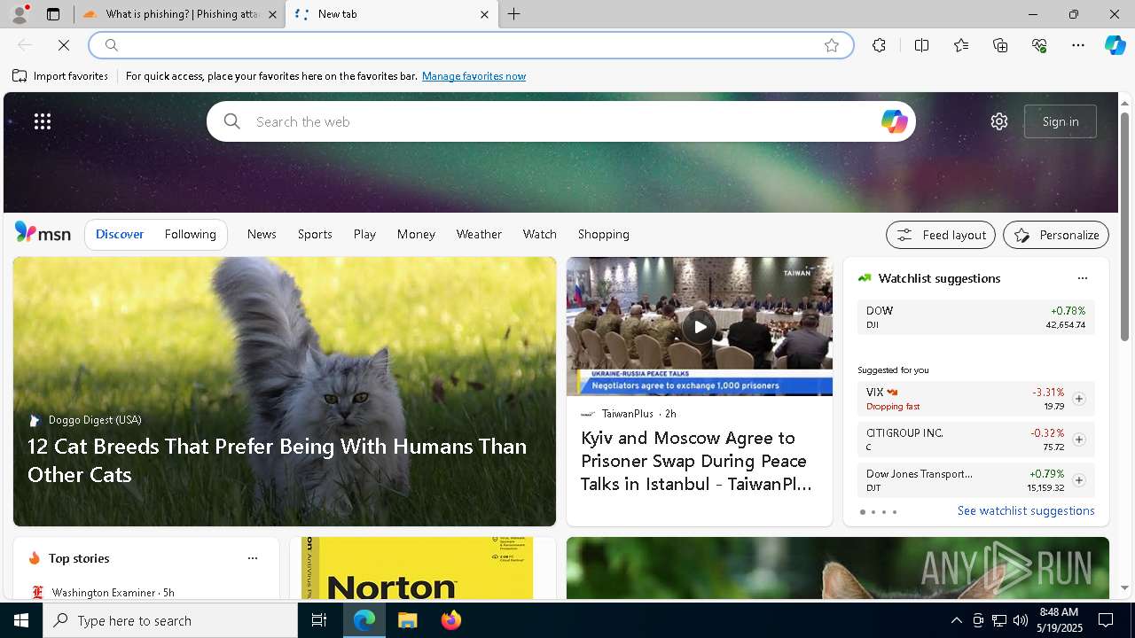The height and width of the screenshot is (638, 1135).
Task: Click Import favorites
Action: coord(60,76)
